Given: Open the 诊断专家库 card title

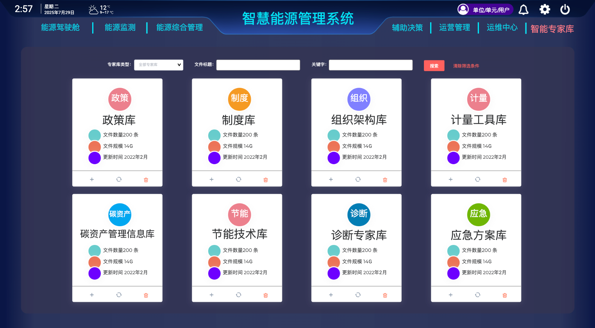Looking at the screenshot, I should [x=359, y=235].
